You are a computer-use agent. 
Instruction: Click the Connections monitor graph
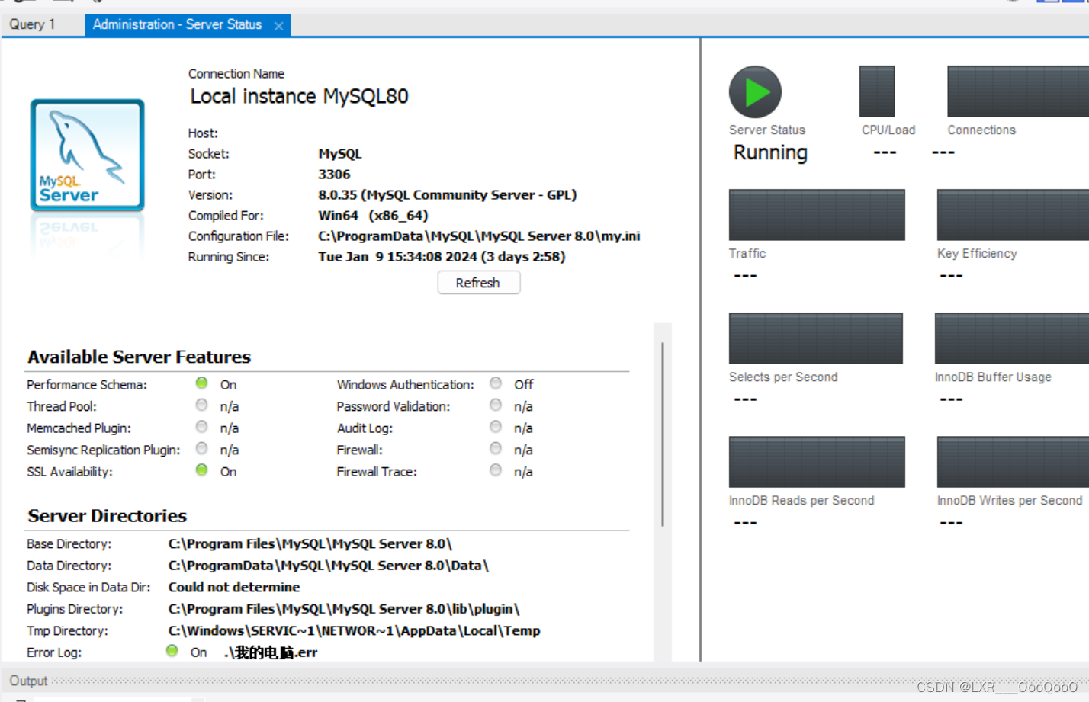(x=1018, y=91)
